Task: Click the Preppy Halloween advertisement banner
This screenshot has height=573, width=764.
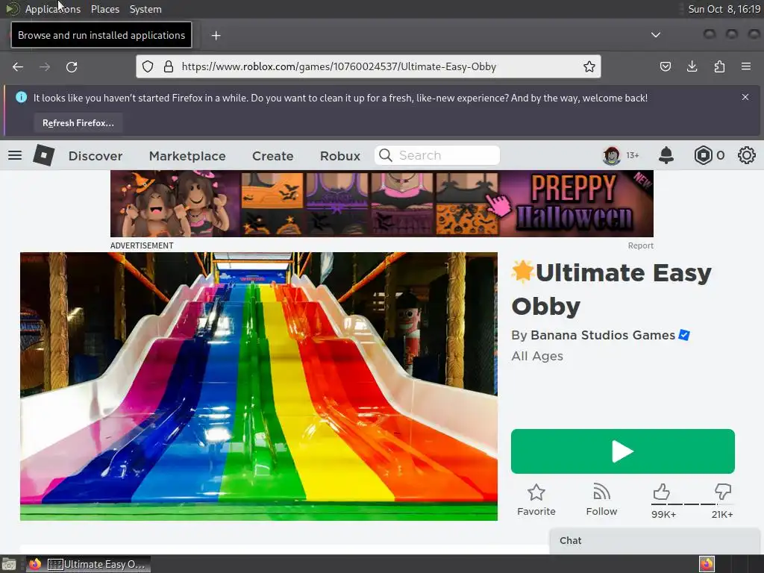Action: pyautogui.click(x=381, y=204)
